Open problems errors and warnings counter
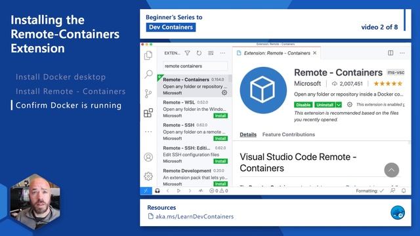420x236 pixels. coord(219,191)
